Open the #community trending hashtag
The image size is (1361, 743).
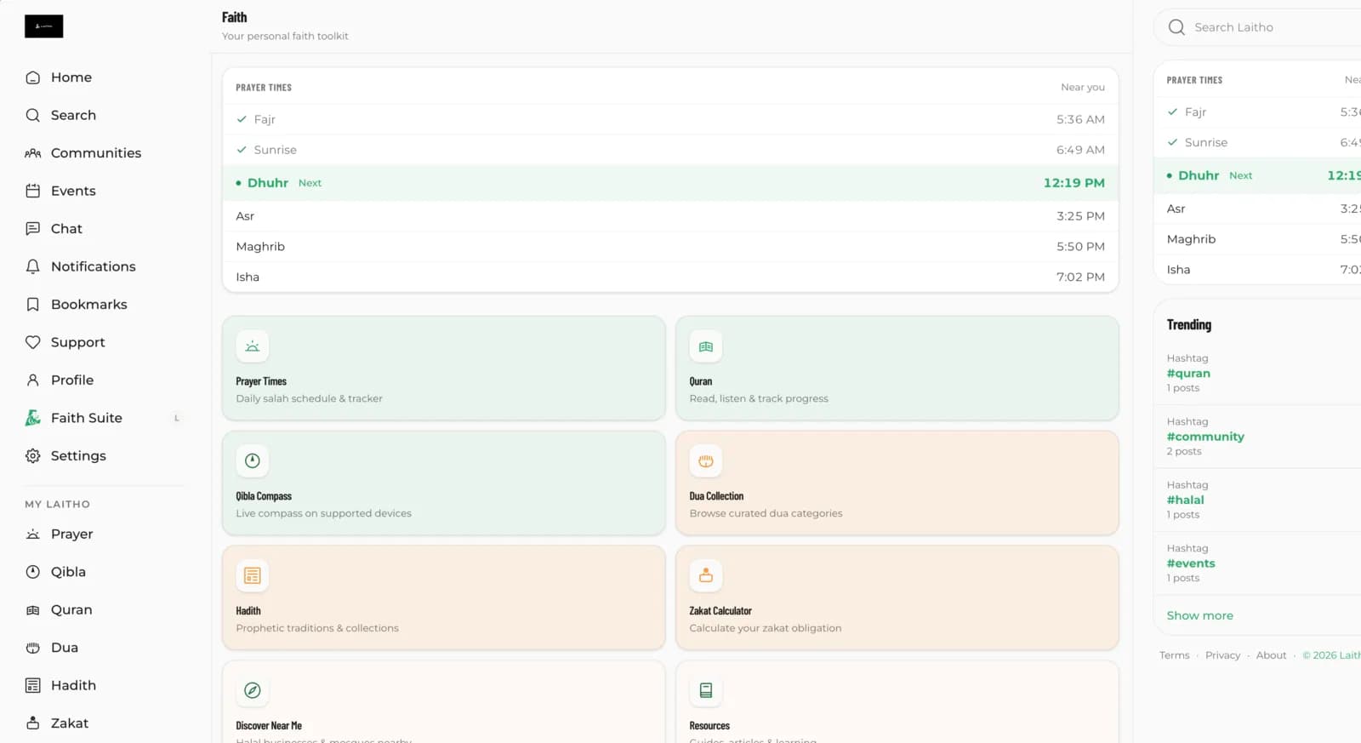[1205, 437]
